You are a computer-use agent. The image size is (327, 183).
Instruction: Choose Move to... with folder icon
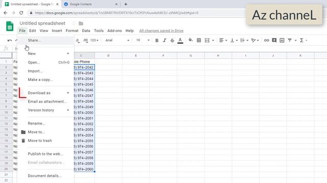pyautogui.click(x=45, y=132)
